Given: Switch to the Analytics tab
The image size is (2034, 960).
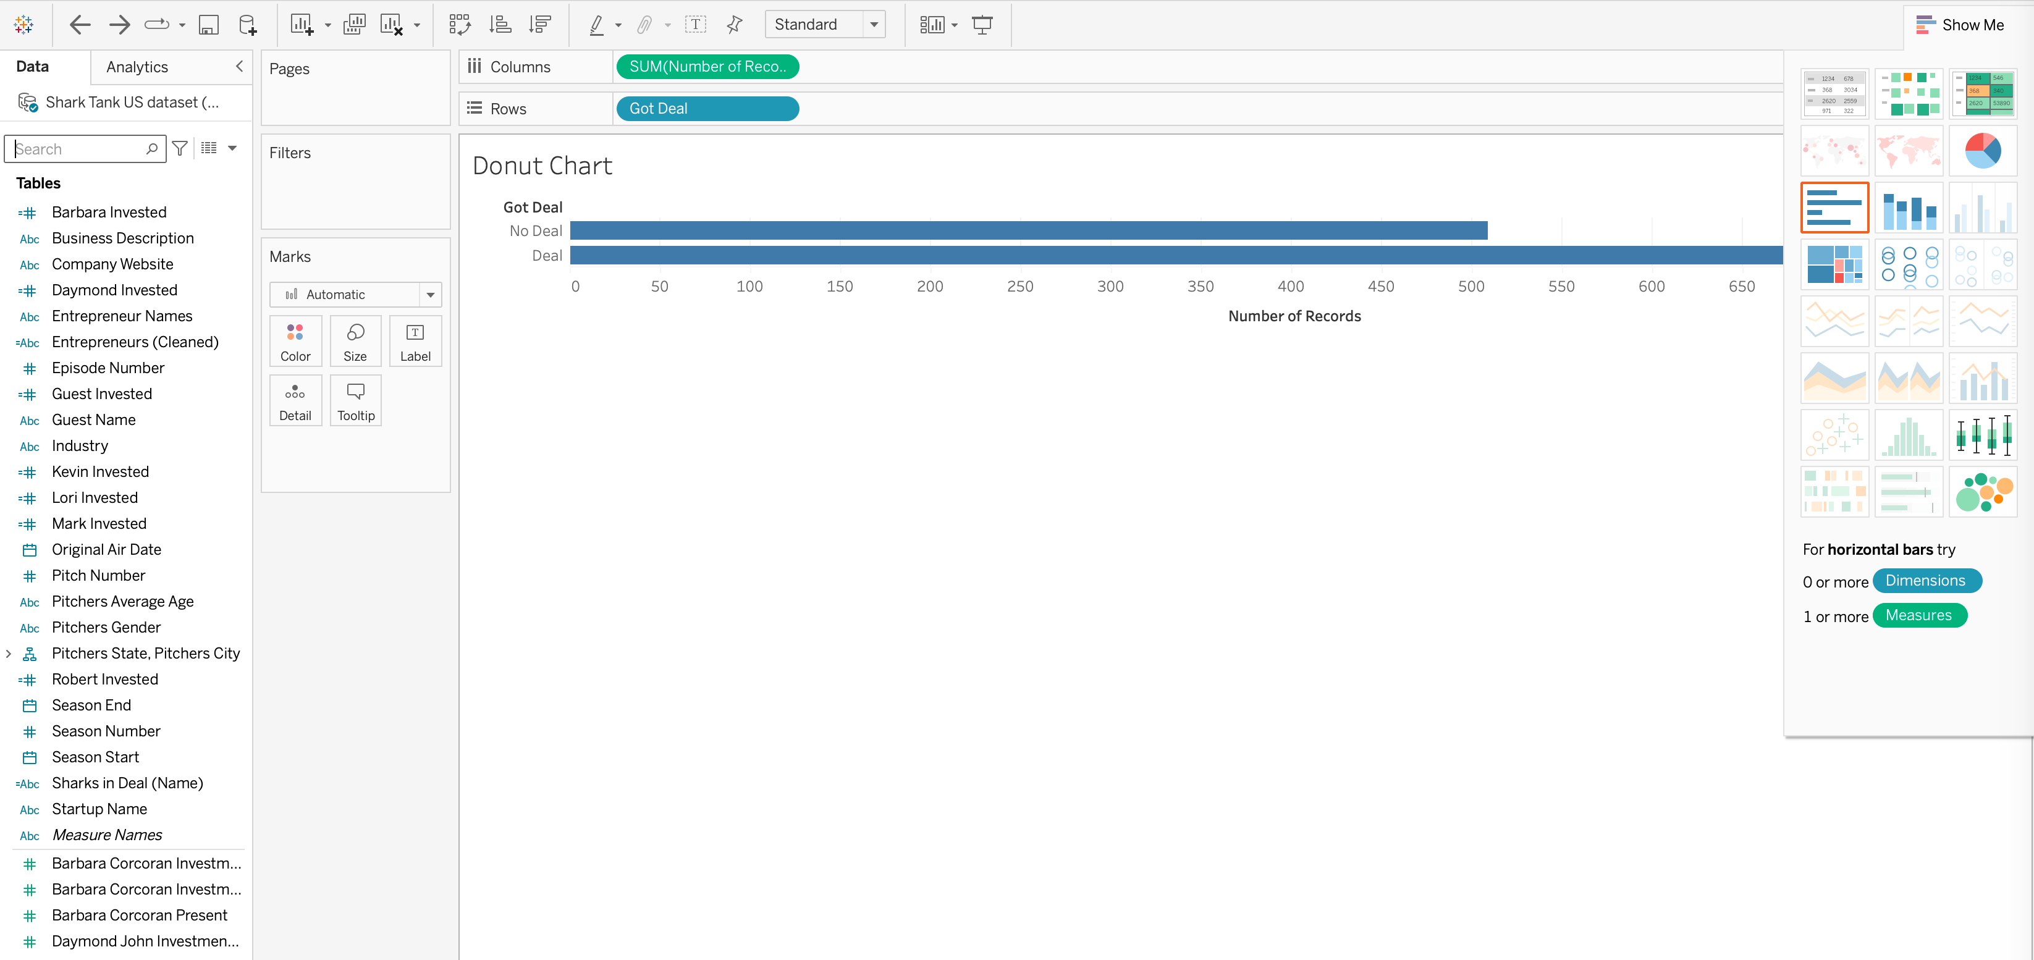Looking at the screenshot, I should (137, 67).
